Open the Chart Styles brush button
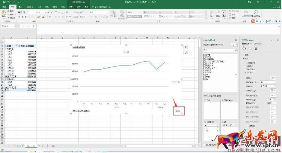The width and height of the screenshot is (282, 153). point(185,53)
